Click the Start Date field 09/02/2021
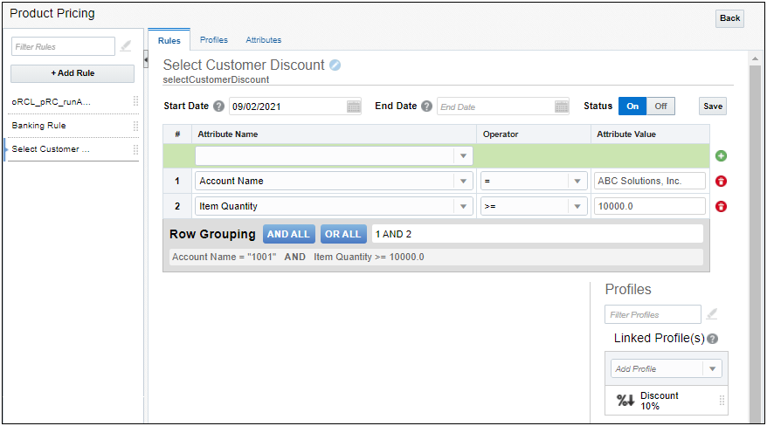This screenshot has height=426, width=767. tap(287, 106)
